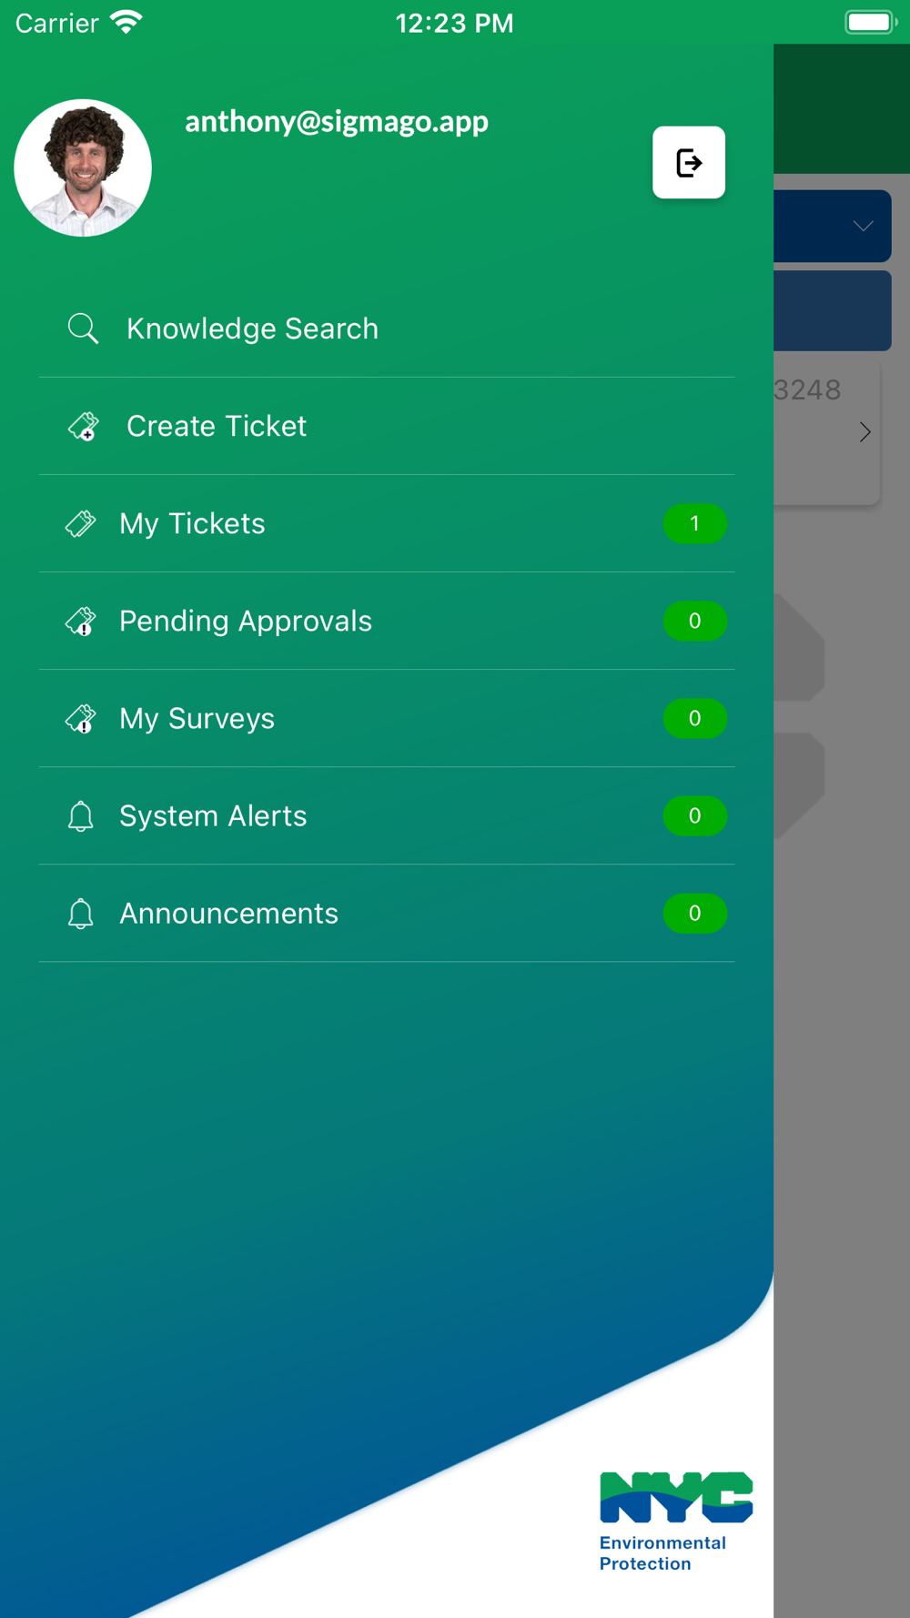
Task: Open the Knowledge Search menu item
Action: click(387, 329)
